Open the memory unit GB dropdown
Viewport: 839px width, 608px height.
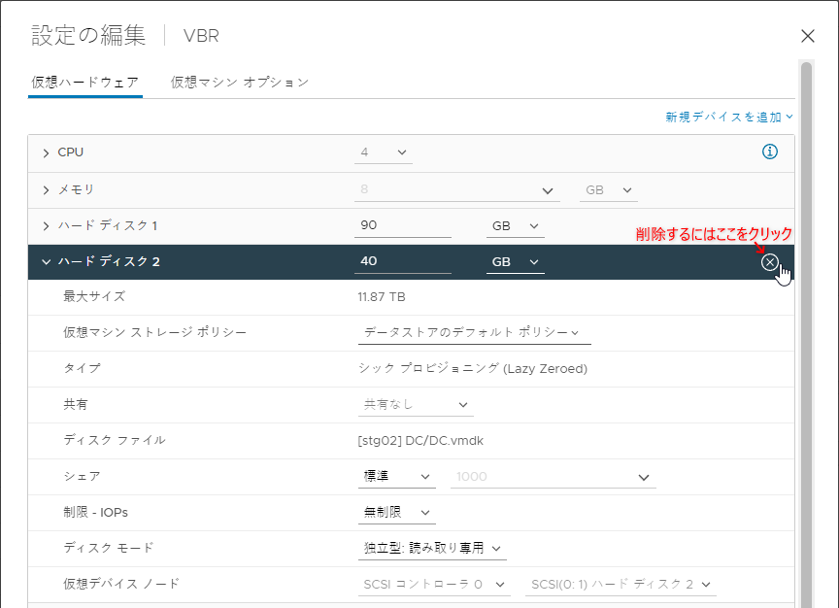[609, 190]
